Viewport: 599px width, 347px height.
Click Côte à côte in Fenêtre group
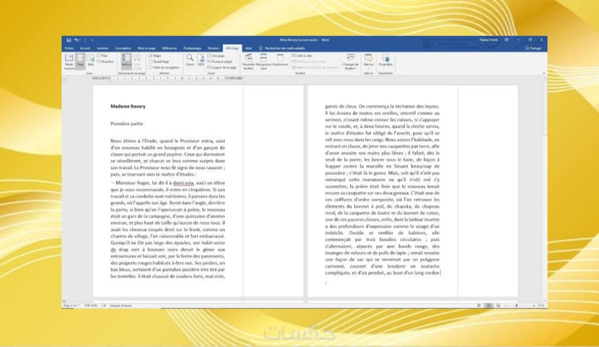(x=301, y=56)
